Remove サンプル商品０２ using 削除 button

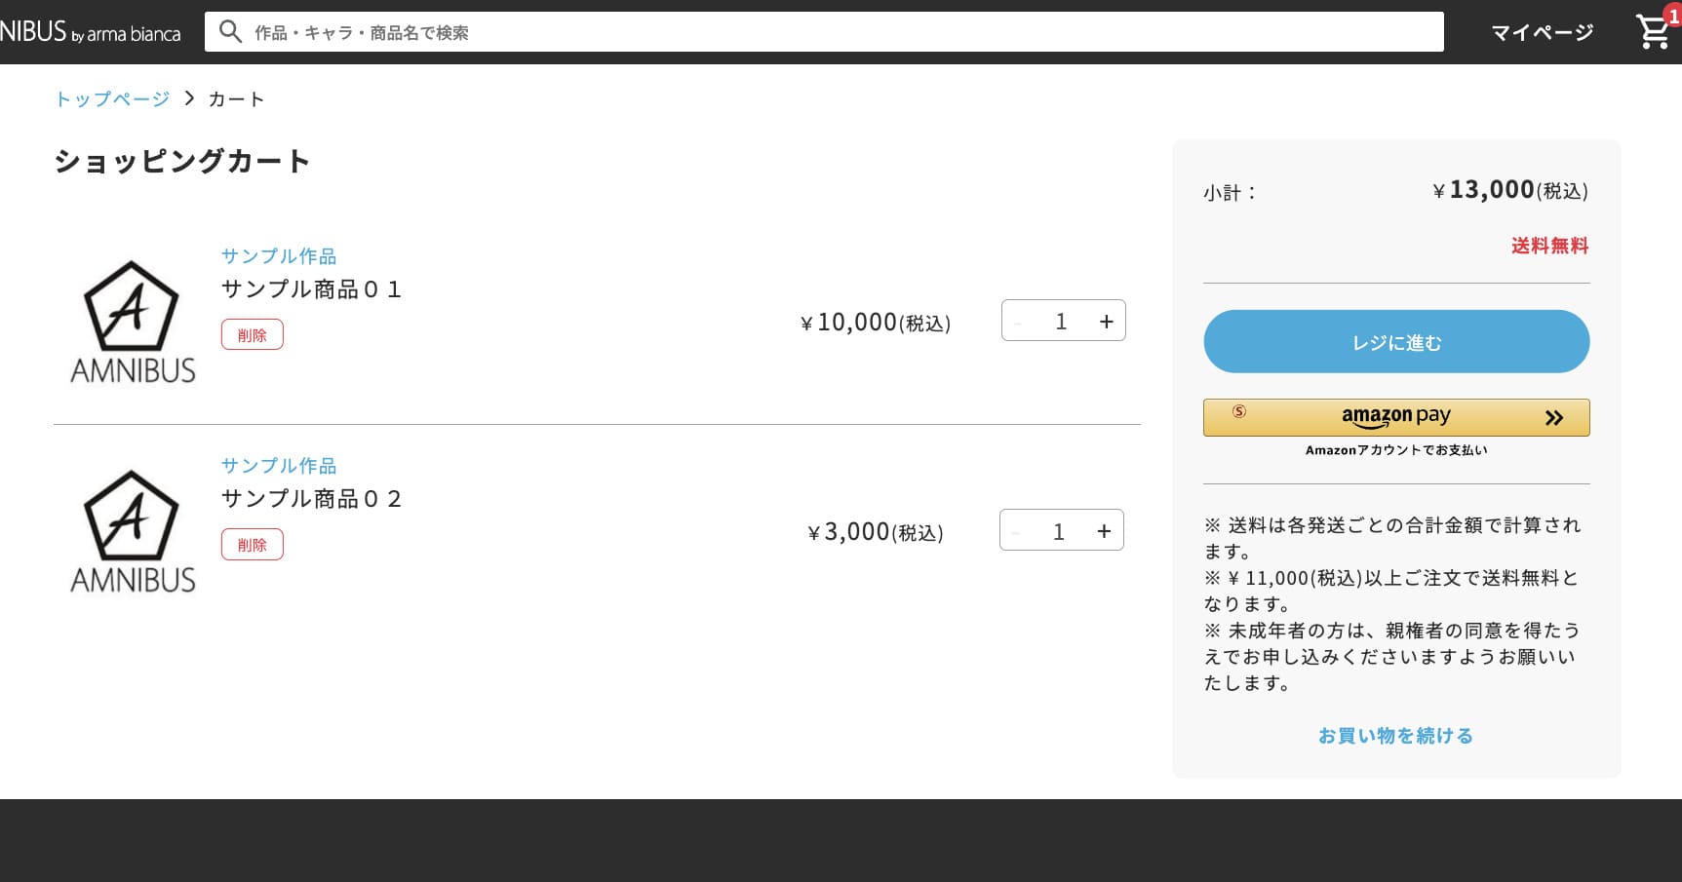252,544
